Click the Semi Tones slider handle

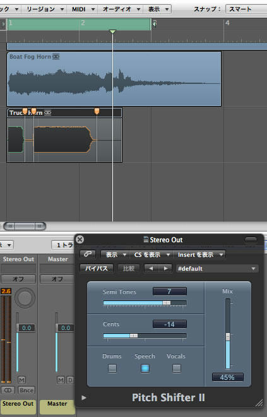pos(167,303)
